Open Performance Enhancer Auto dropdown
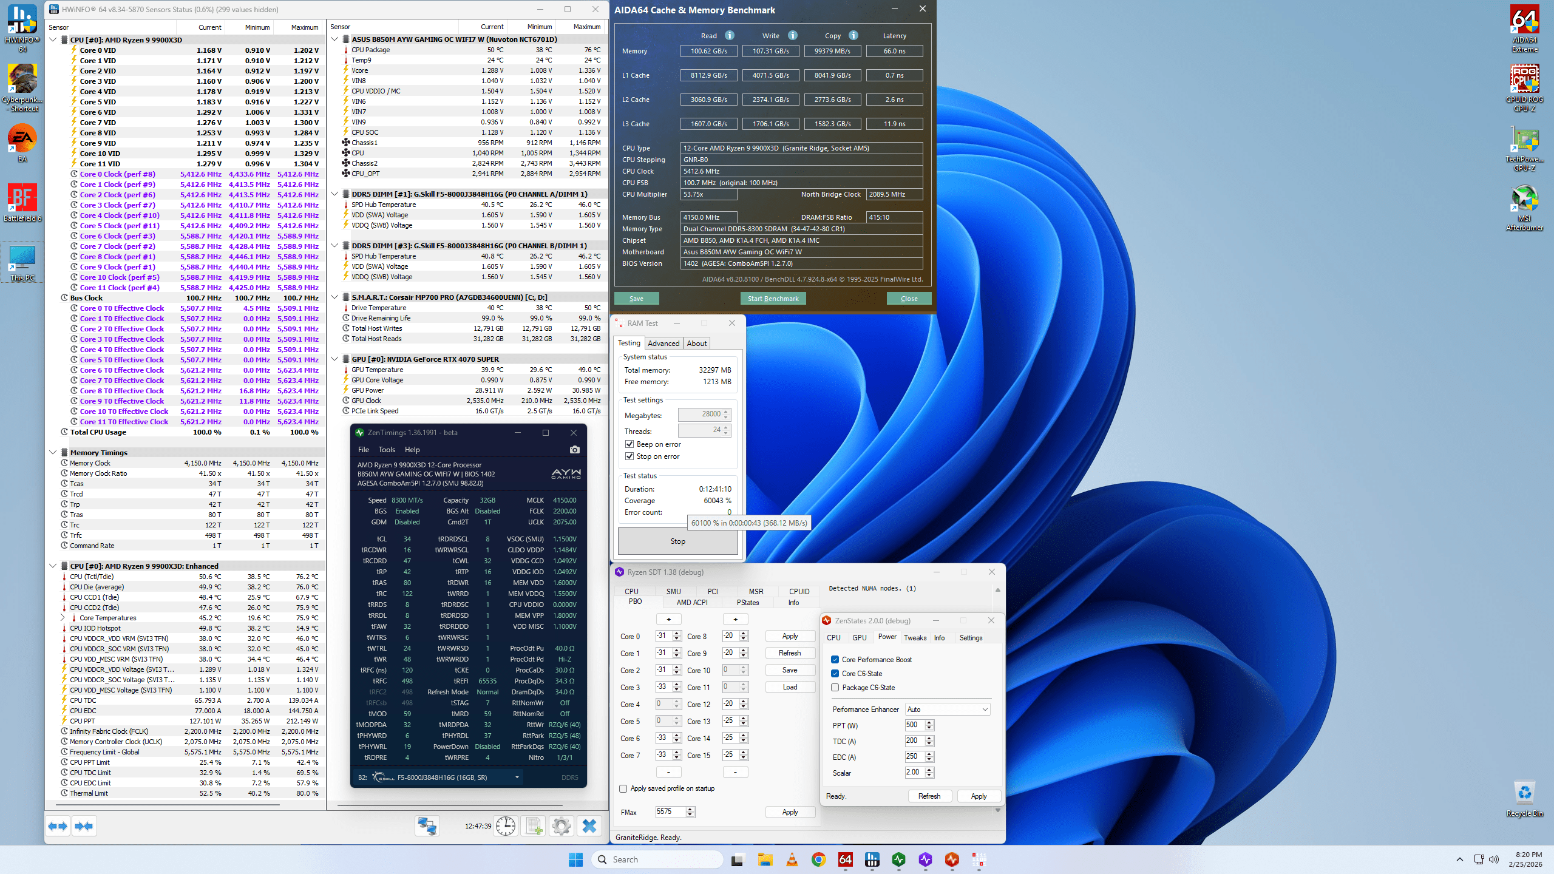The width and height of the screenshot is (1554, 874). coord(947,710)
